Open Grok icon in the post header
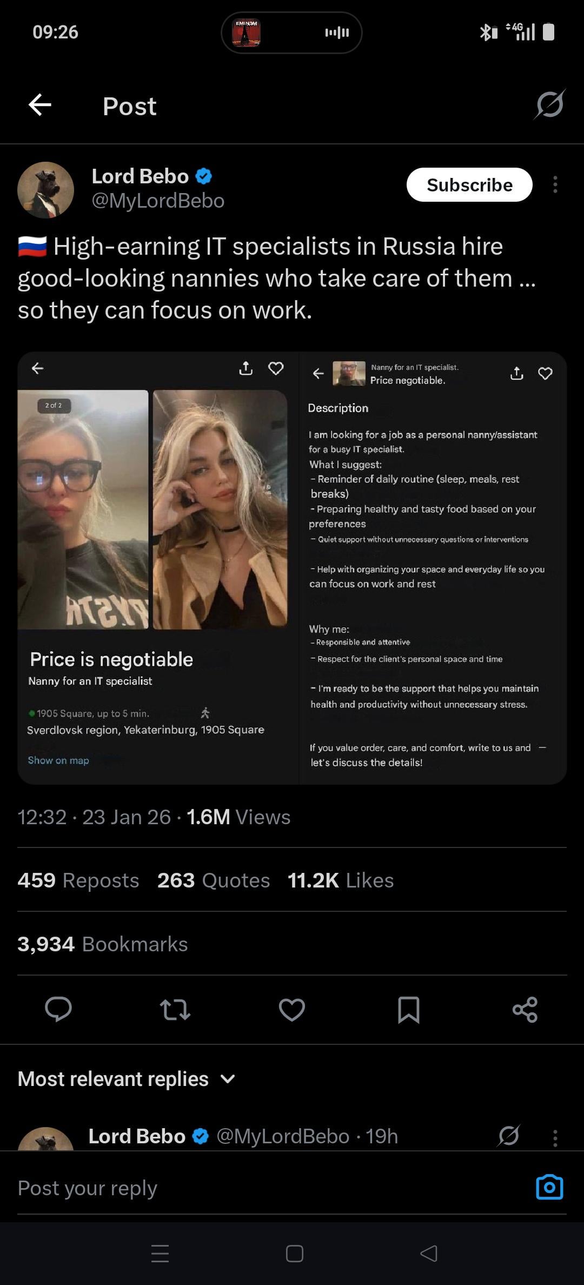The width and height of the screenshot is (584, 1285). [x=549, y=104]
